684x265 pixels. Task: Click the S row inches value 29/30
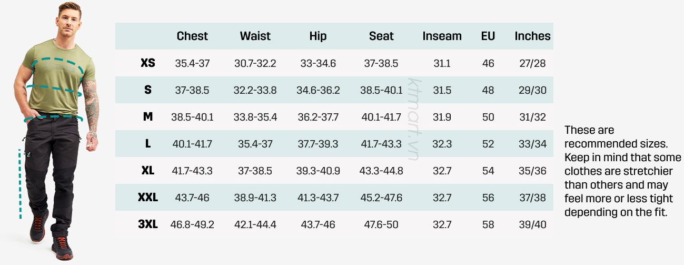[532, 90]
